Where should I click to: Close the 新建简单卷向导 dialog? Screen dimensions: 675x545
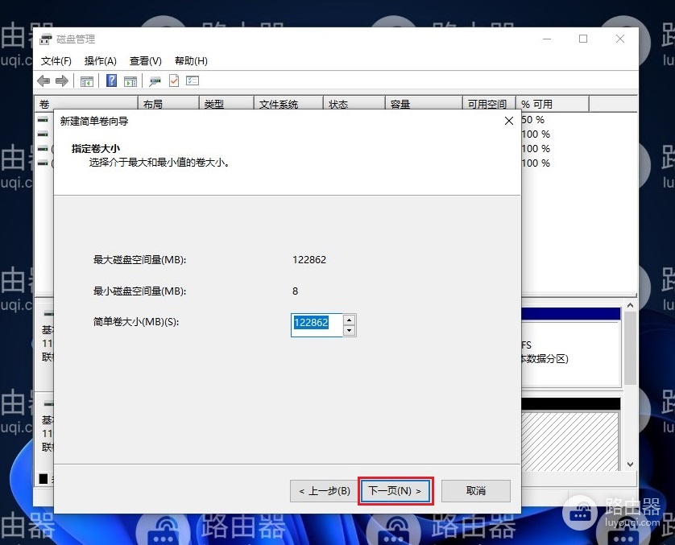(x=509, y=121)
